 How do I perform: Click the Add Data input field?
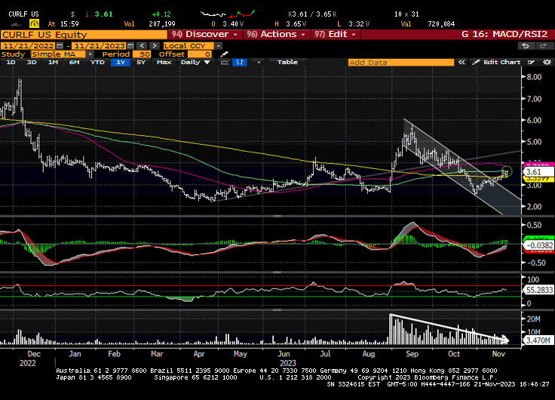(x=401, y=63)
